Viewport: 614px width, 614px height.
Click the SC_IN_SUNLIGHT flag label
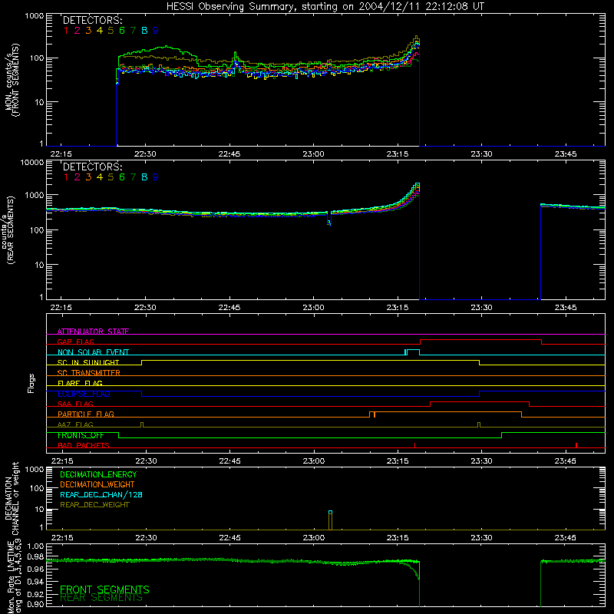pos(88,362)
